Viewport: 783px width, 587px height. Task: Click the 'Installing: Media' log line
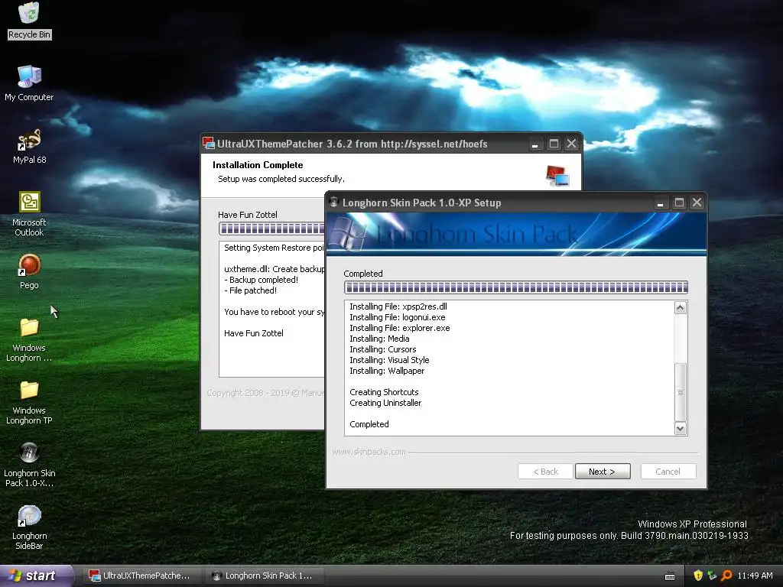point(379,339)
